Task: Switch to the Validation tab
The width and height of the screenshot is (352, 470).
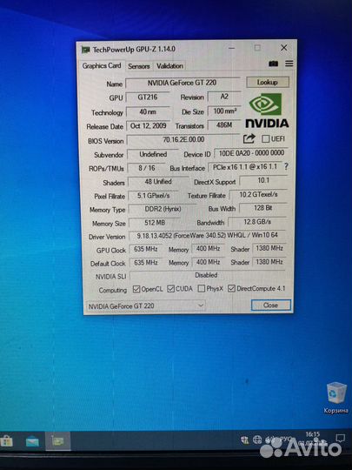Action: [169, 66]
